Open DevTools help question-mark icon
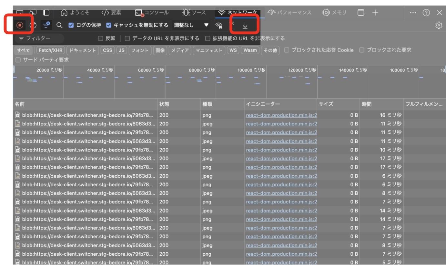Viewport: 446px width, 265px height. point(426,13)
